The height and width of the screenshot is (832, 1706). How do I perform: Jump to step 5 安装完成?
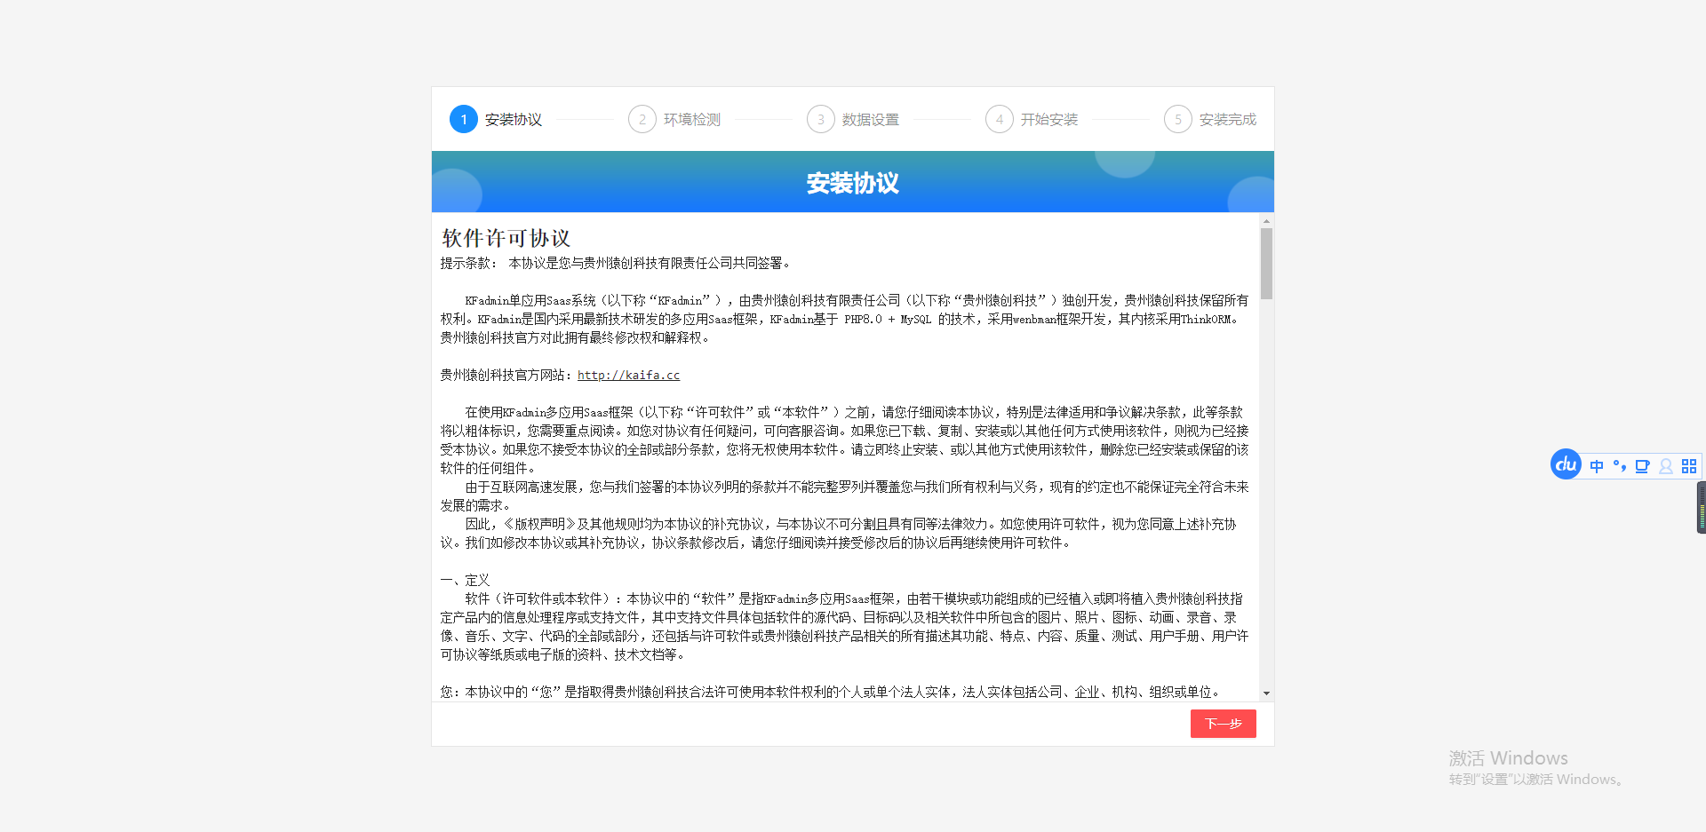pyautogui.click(x=1210, y=119)
